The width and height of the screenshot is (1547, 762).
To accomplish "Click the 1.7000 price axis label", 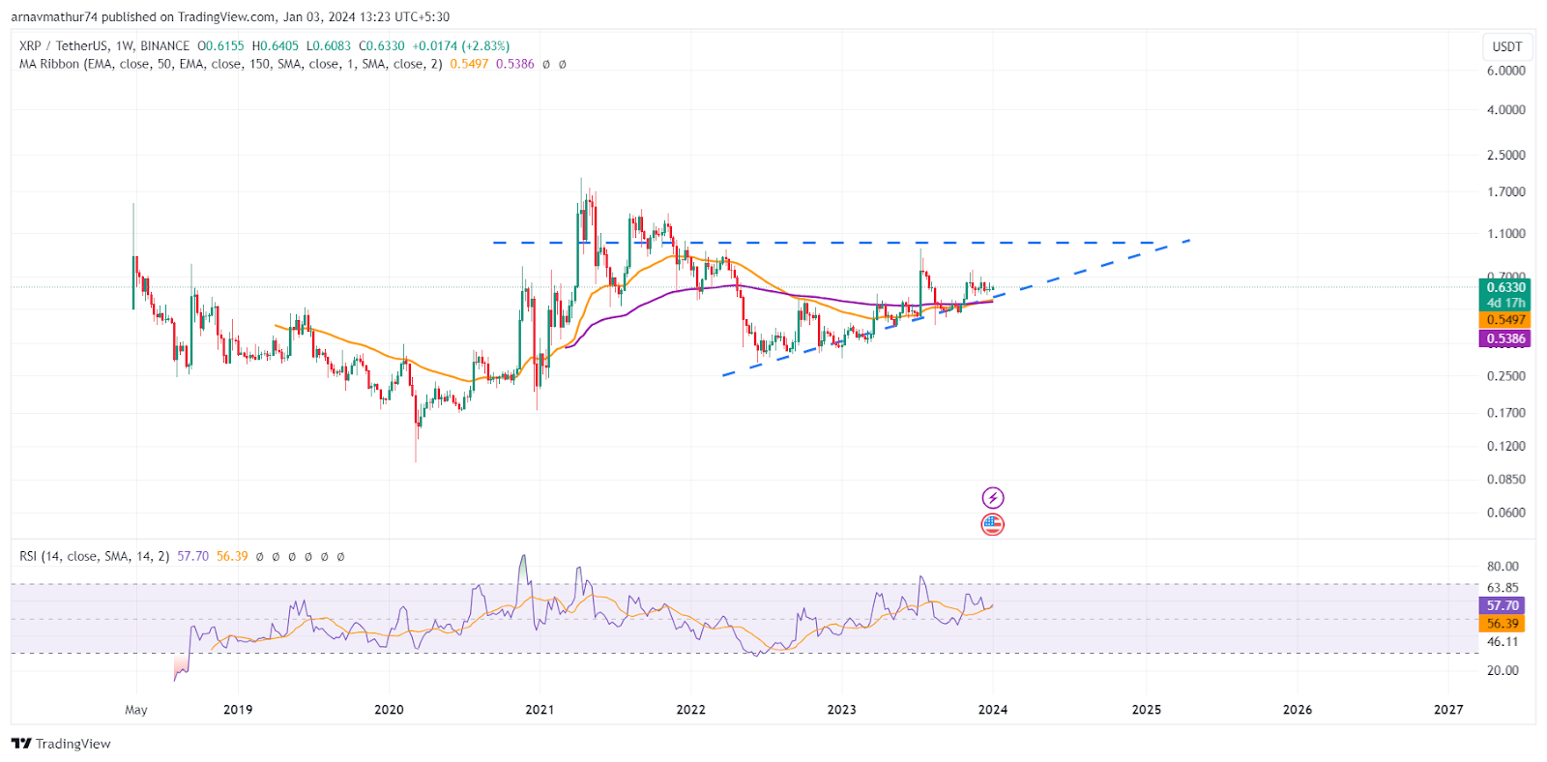I will pos(1506,191).
